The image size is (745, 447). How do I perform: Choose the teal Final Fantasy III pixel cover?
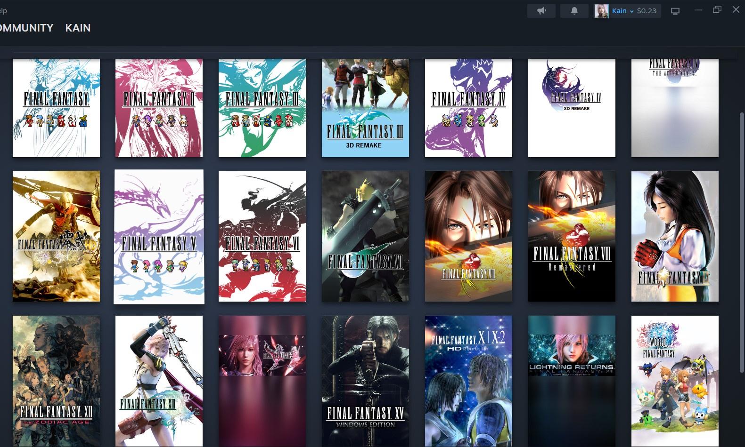[x=262, y=108]
